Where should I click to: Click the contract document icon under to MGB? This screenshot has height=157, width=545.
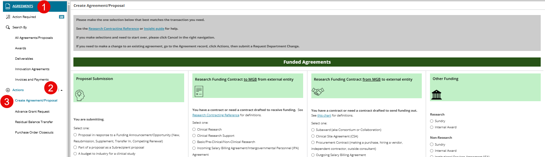[199, 91]
